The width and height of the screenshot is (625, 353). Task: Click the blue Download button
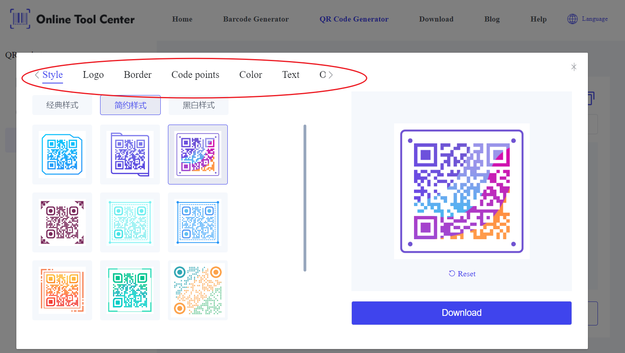pyautogui.click(x=461, y=313)
